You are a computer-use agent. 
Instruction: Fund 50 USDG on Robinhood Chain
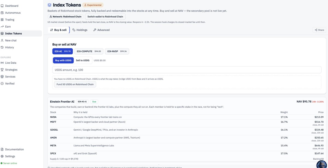[75, 84]
